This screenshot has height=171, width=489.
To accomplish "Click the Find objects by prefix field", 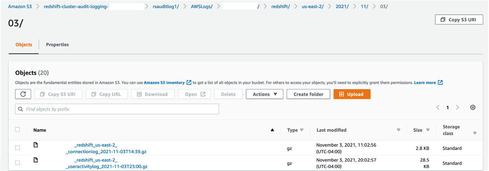I will 117,109.
